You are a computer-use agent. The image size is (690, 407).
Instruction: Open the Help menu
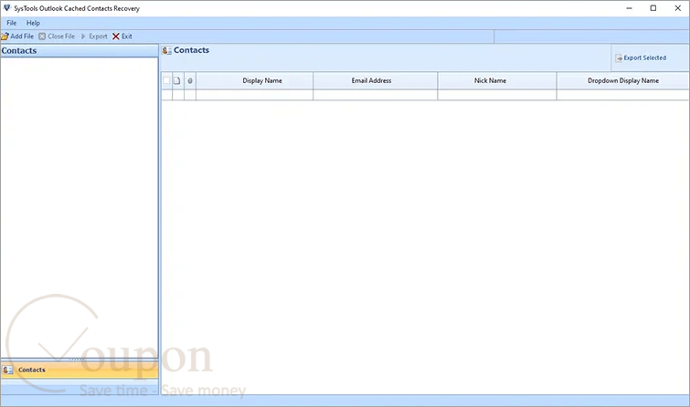point(33,23)
